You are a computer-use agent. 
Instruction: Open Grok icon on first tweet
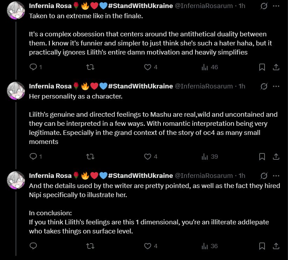[x=264, y=6]
